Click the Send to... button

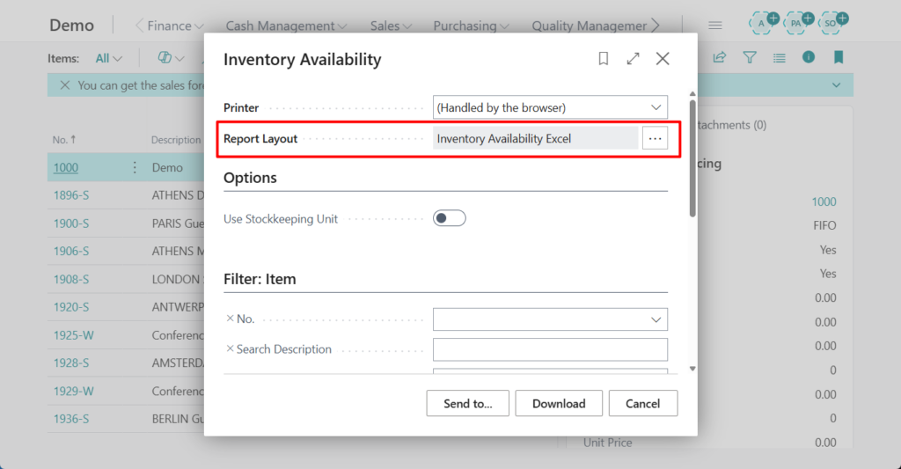click(x=468, y=403)
